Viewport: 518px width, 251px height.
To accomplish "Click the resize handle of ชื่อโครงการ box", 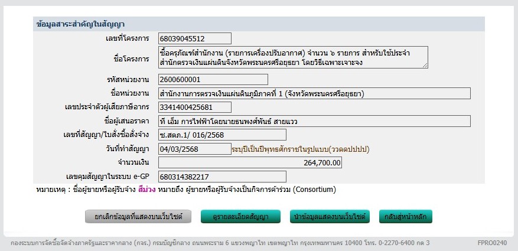I will 425,66.
